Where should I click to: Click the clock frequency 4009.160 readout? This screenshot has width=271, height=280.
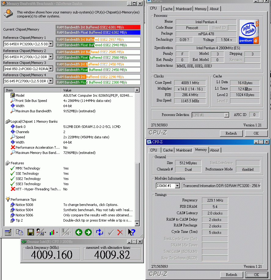(52, 255)
